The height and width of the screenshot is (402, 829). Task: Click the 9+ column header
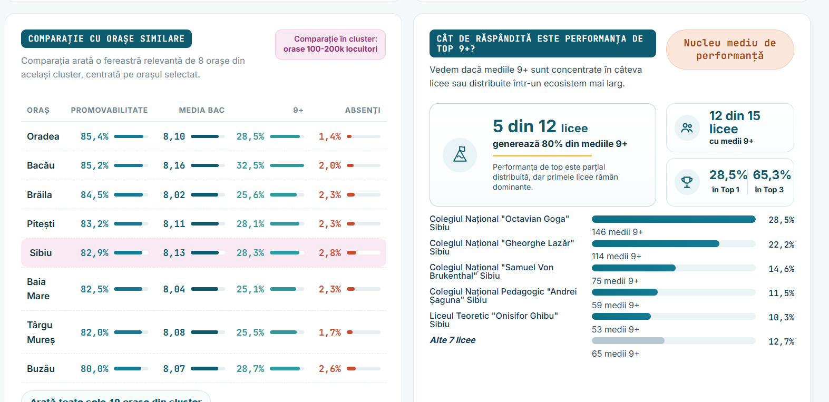tap(298, 110)
